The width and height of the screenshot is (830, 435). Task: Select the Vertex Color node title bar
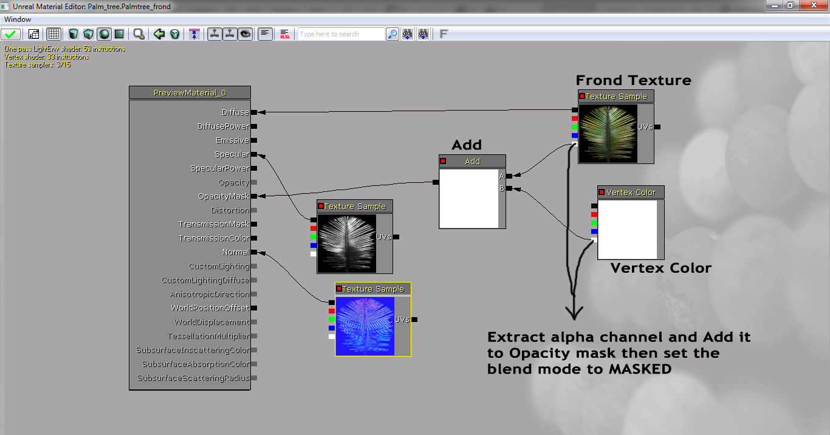(631, 192)
